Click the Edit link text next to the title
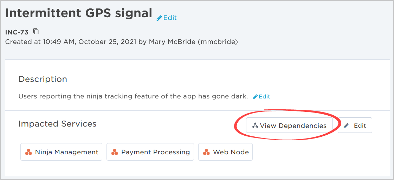The image size is (394, 180). 170,18
